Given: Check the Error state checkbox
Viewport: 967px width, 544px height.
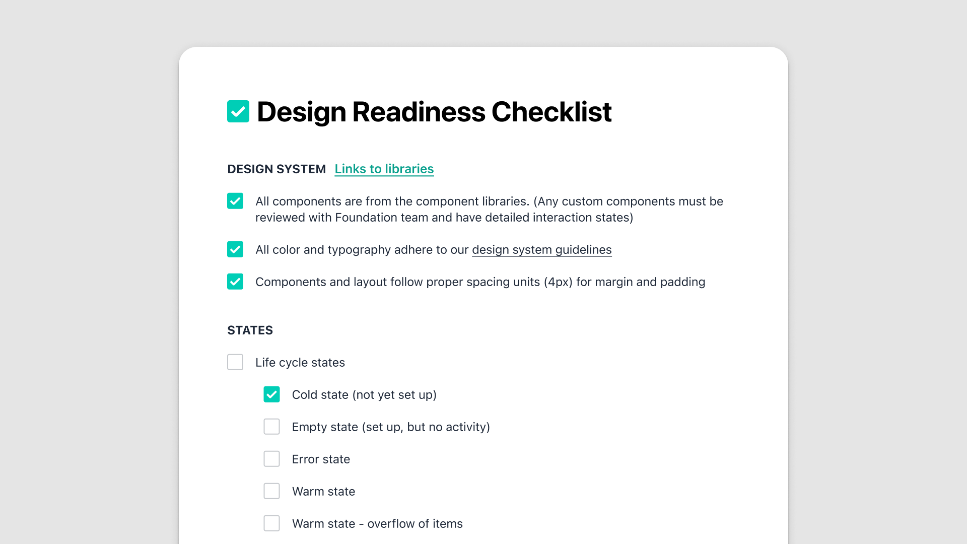Looking at the screenshot, I should coord(272,459).
